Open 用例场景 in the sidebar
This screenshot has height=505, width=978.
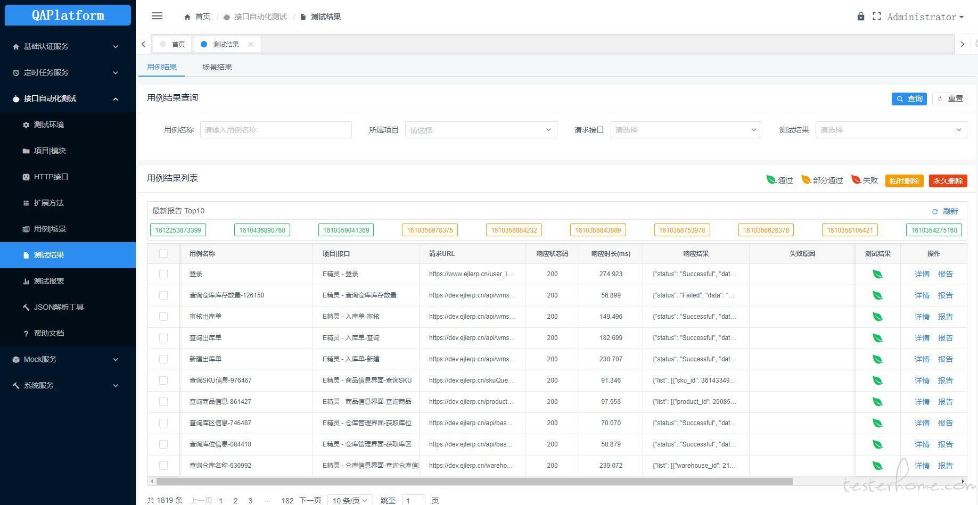click(x=68, y=229)
